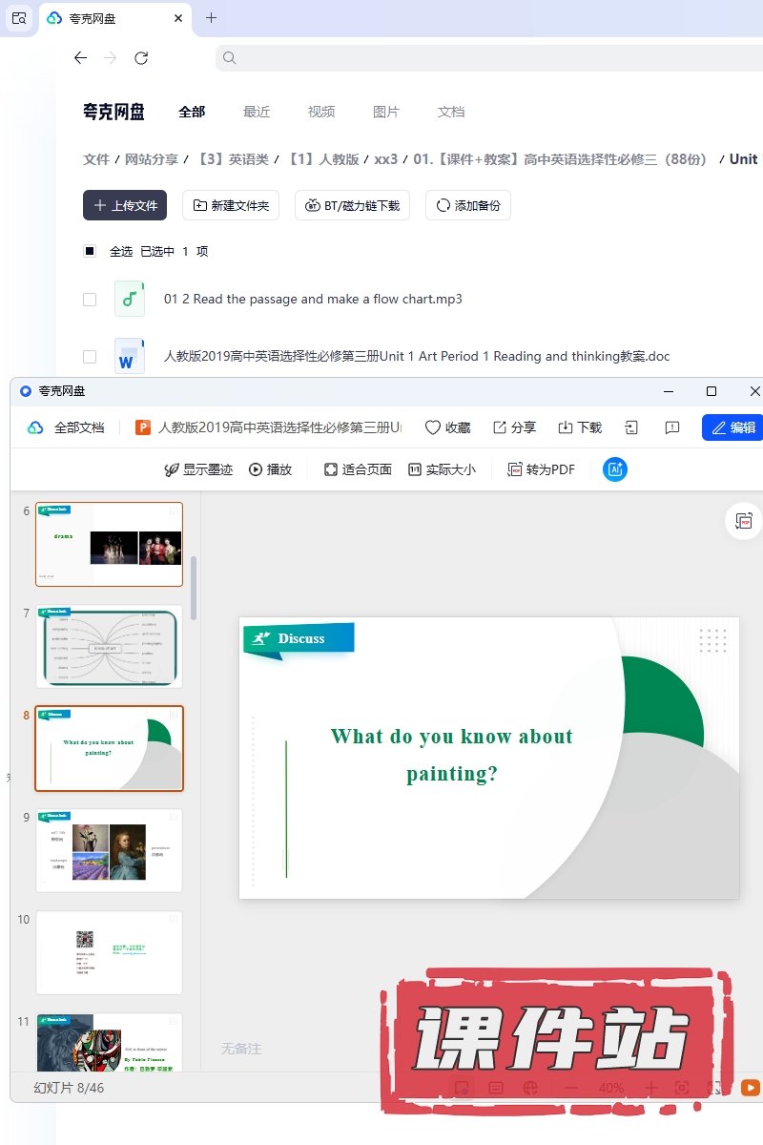Check the box for the mp3 file
Viewport: 763px width, 1145px height.
90,300
